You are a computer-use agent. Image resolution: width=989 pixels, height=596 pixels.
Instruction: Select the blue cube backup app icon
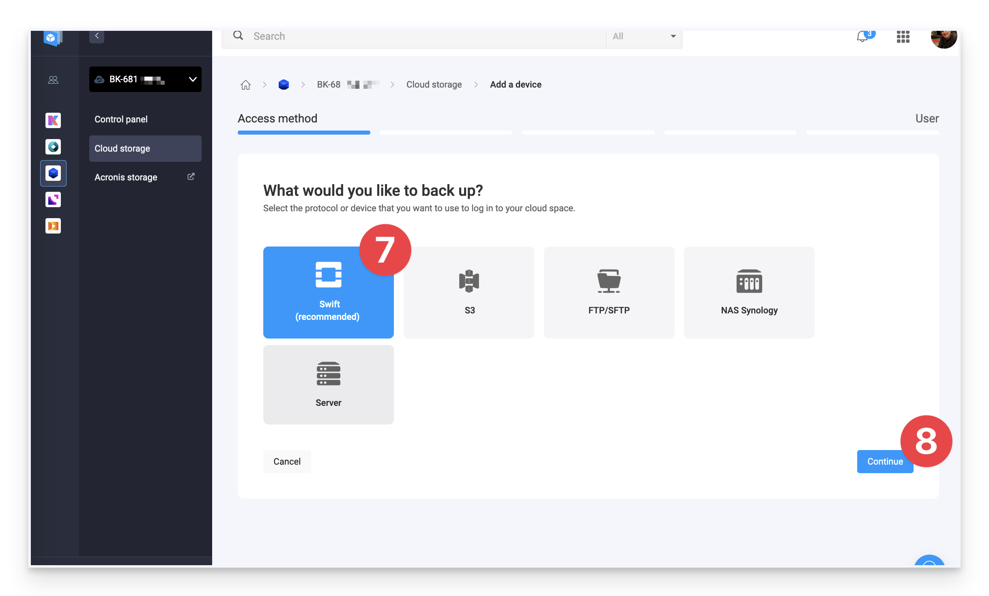pyautogui.click(x=53, y=173)
